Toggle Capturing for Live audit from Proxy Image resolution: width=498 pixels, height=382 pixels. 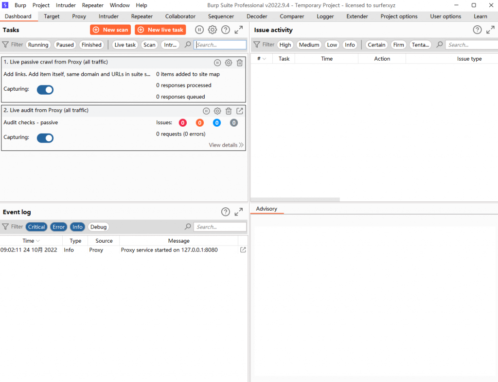click(45, 138)
